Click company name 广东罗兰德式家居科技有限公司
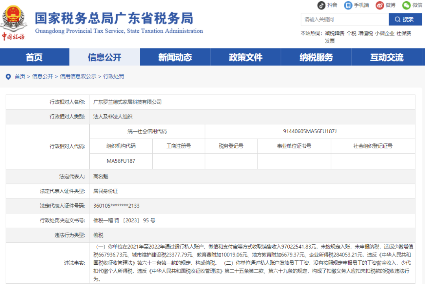 [128, 102]
